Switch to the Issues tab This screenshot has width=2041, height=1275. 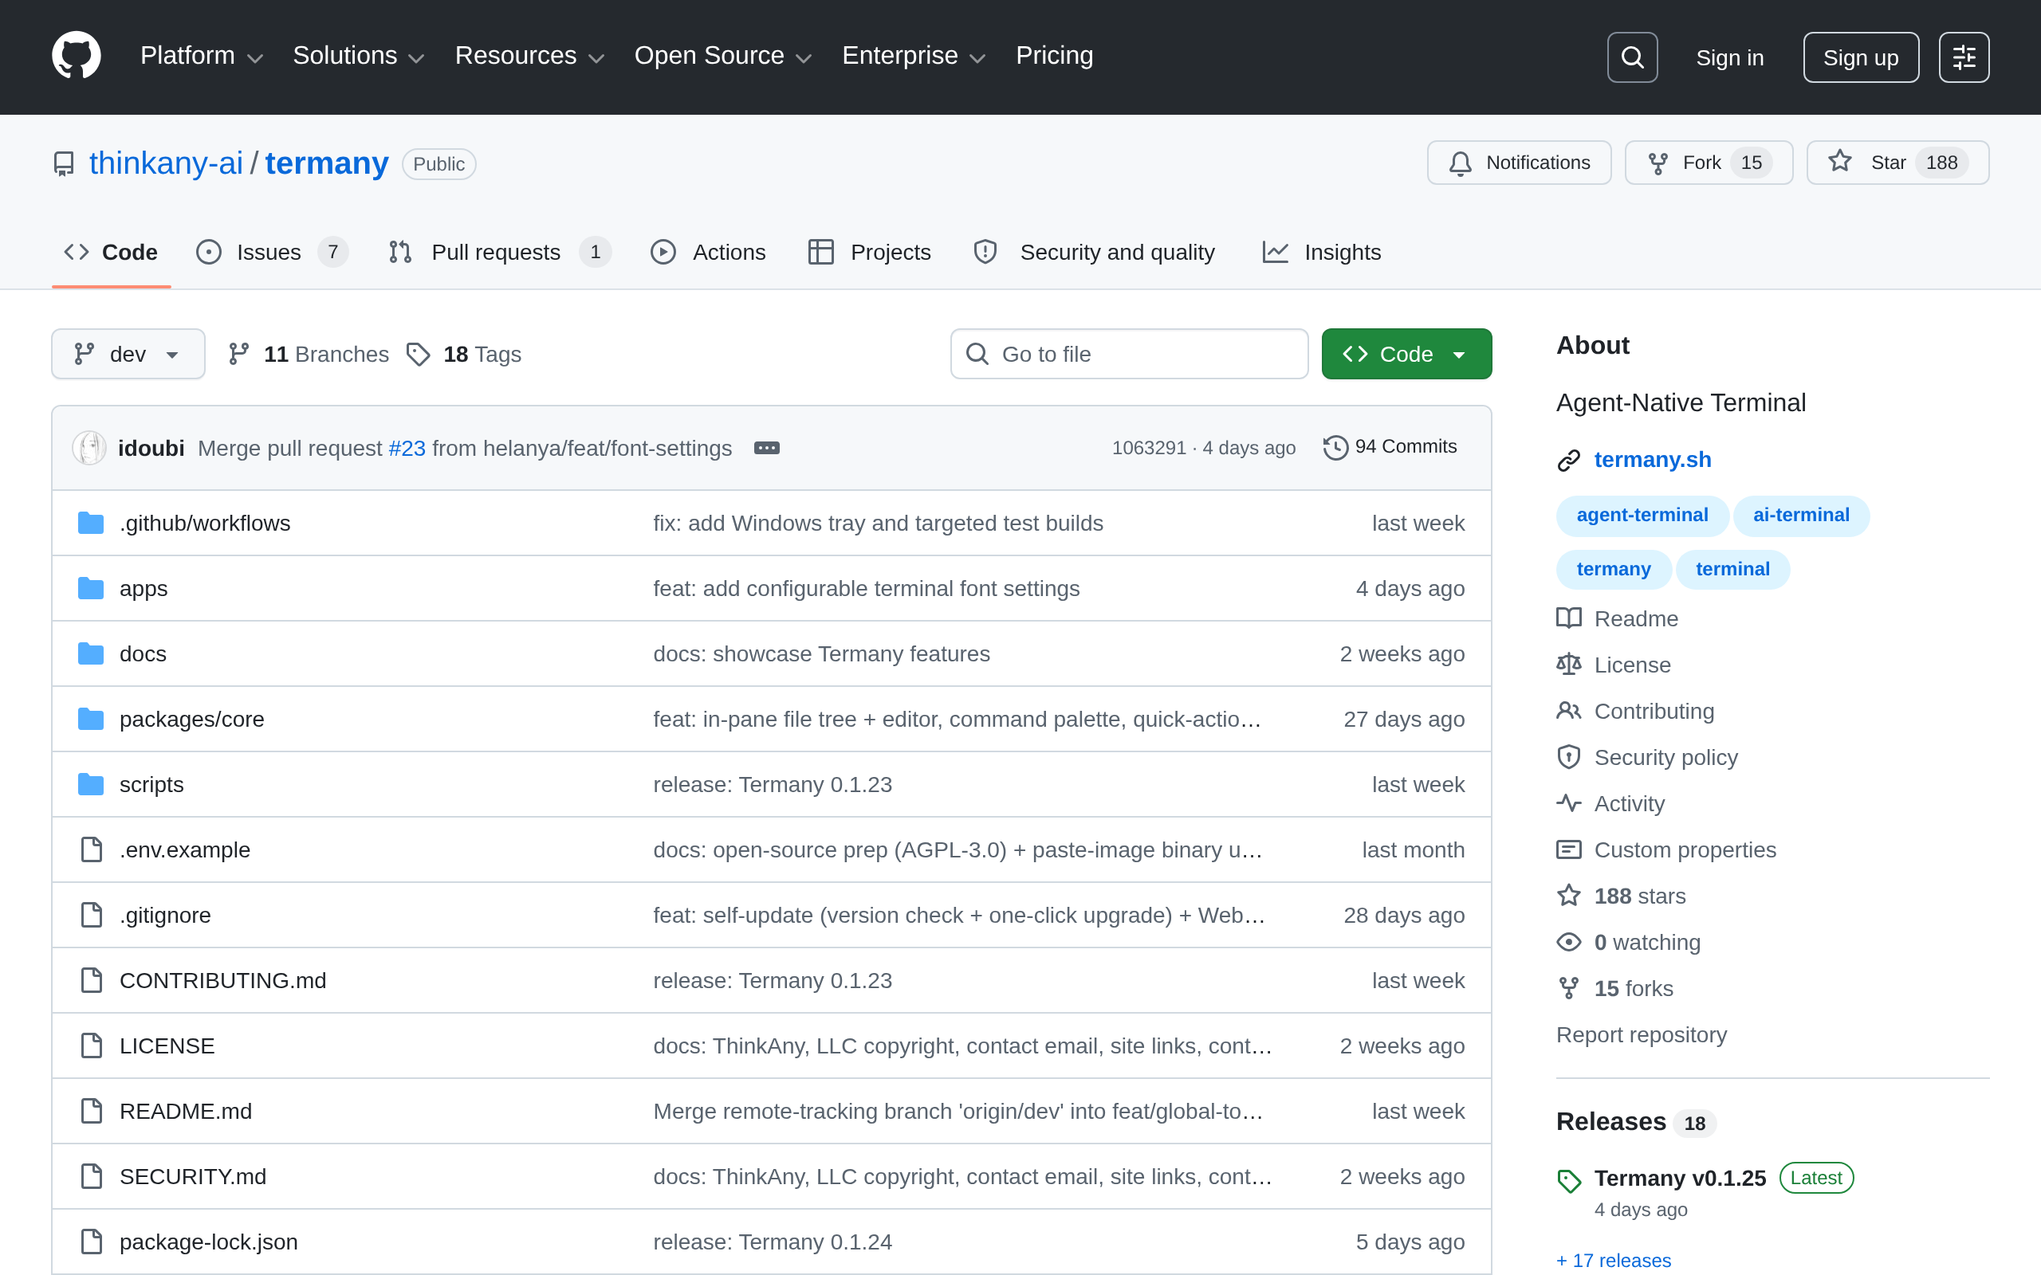(272, 252)
